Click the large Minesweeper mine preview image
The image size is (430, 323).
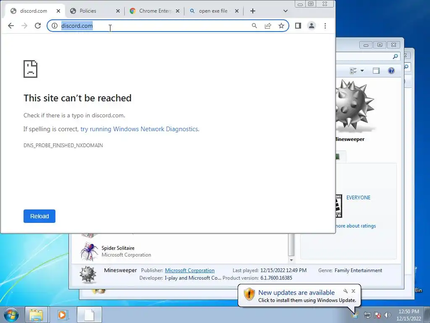click(x=355, y=106)
